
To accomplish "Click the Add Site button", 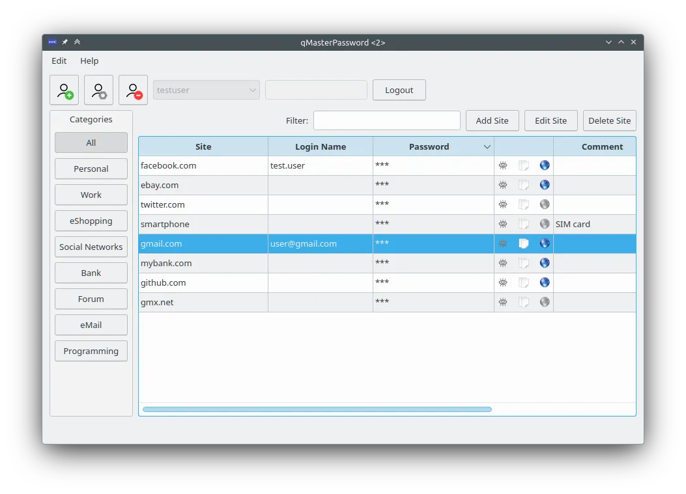I will [x=492, y=120].
